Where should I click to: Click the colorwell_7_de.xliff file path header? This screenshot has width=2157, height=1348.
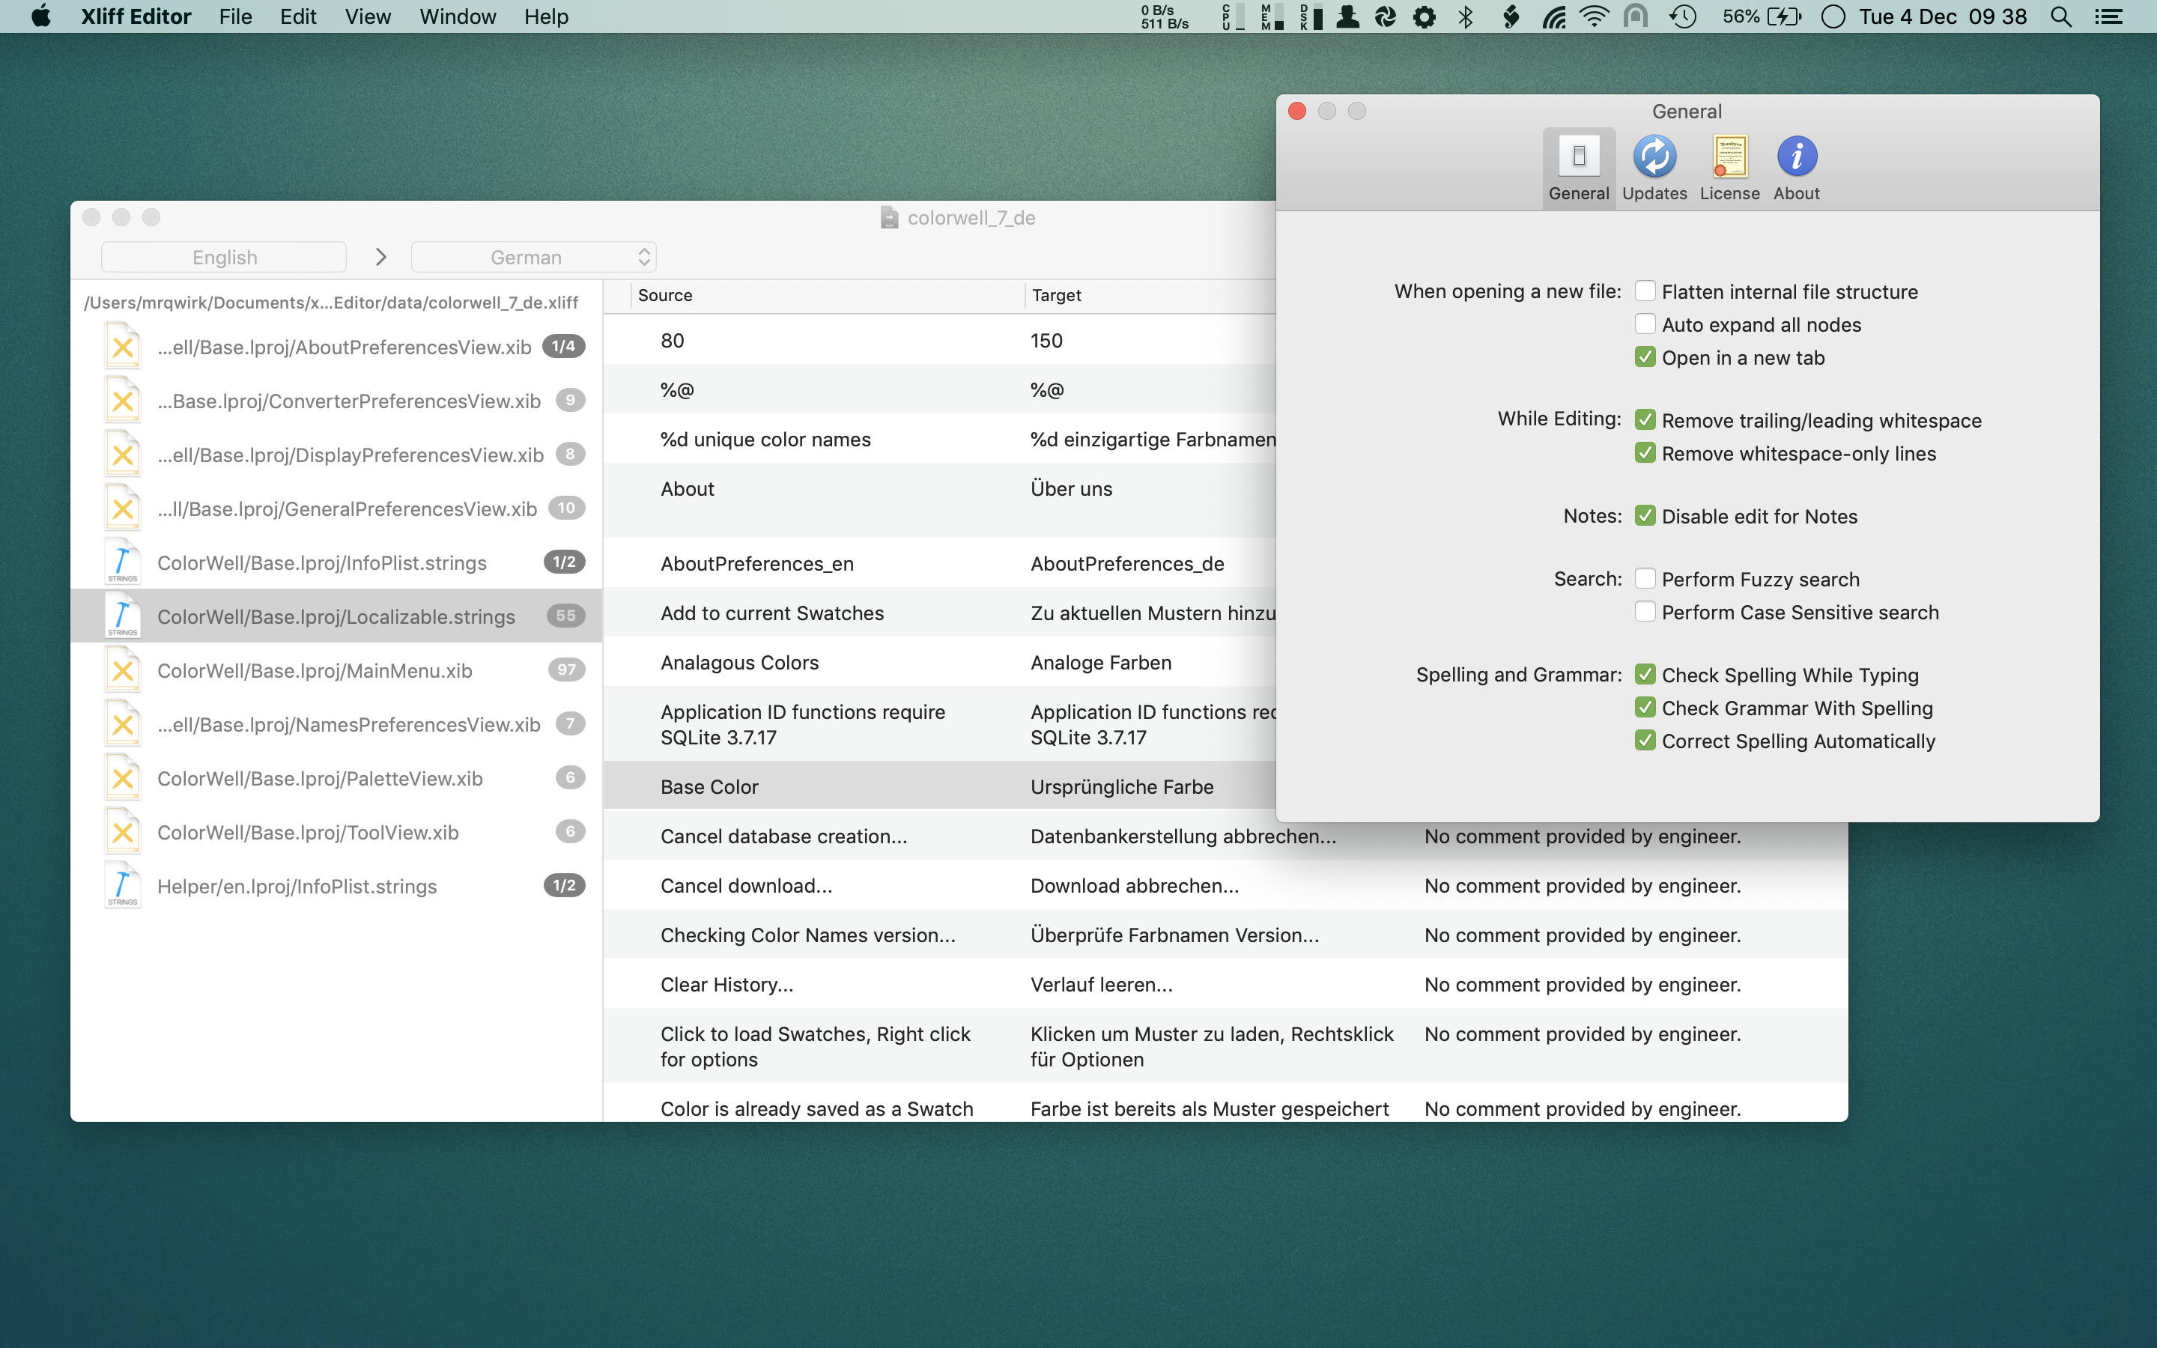tap(331, 303)
